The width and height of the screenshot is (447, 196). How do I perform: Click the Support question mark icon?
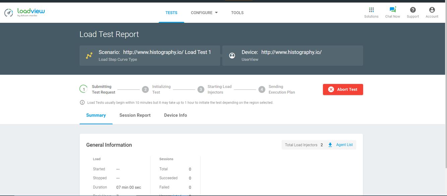point(413,10)
